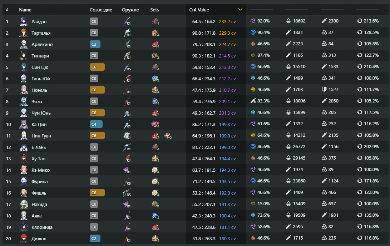Click Фишль's C6 constellation badge
The image size is (390, 246).
point(97,193)
